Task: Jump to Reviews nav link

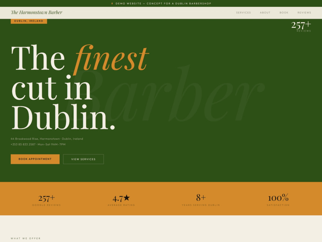Action: [304, 13]
